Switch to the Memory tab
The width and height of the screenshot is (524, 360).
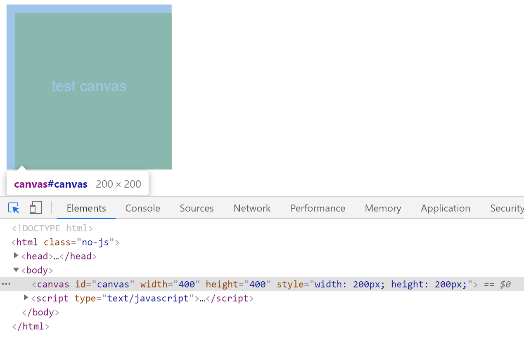(383, 208)
